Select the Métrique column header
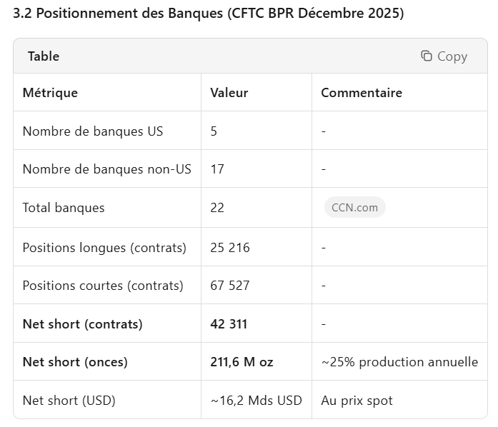498x427 pixels. point(50,93)
